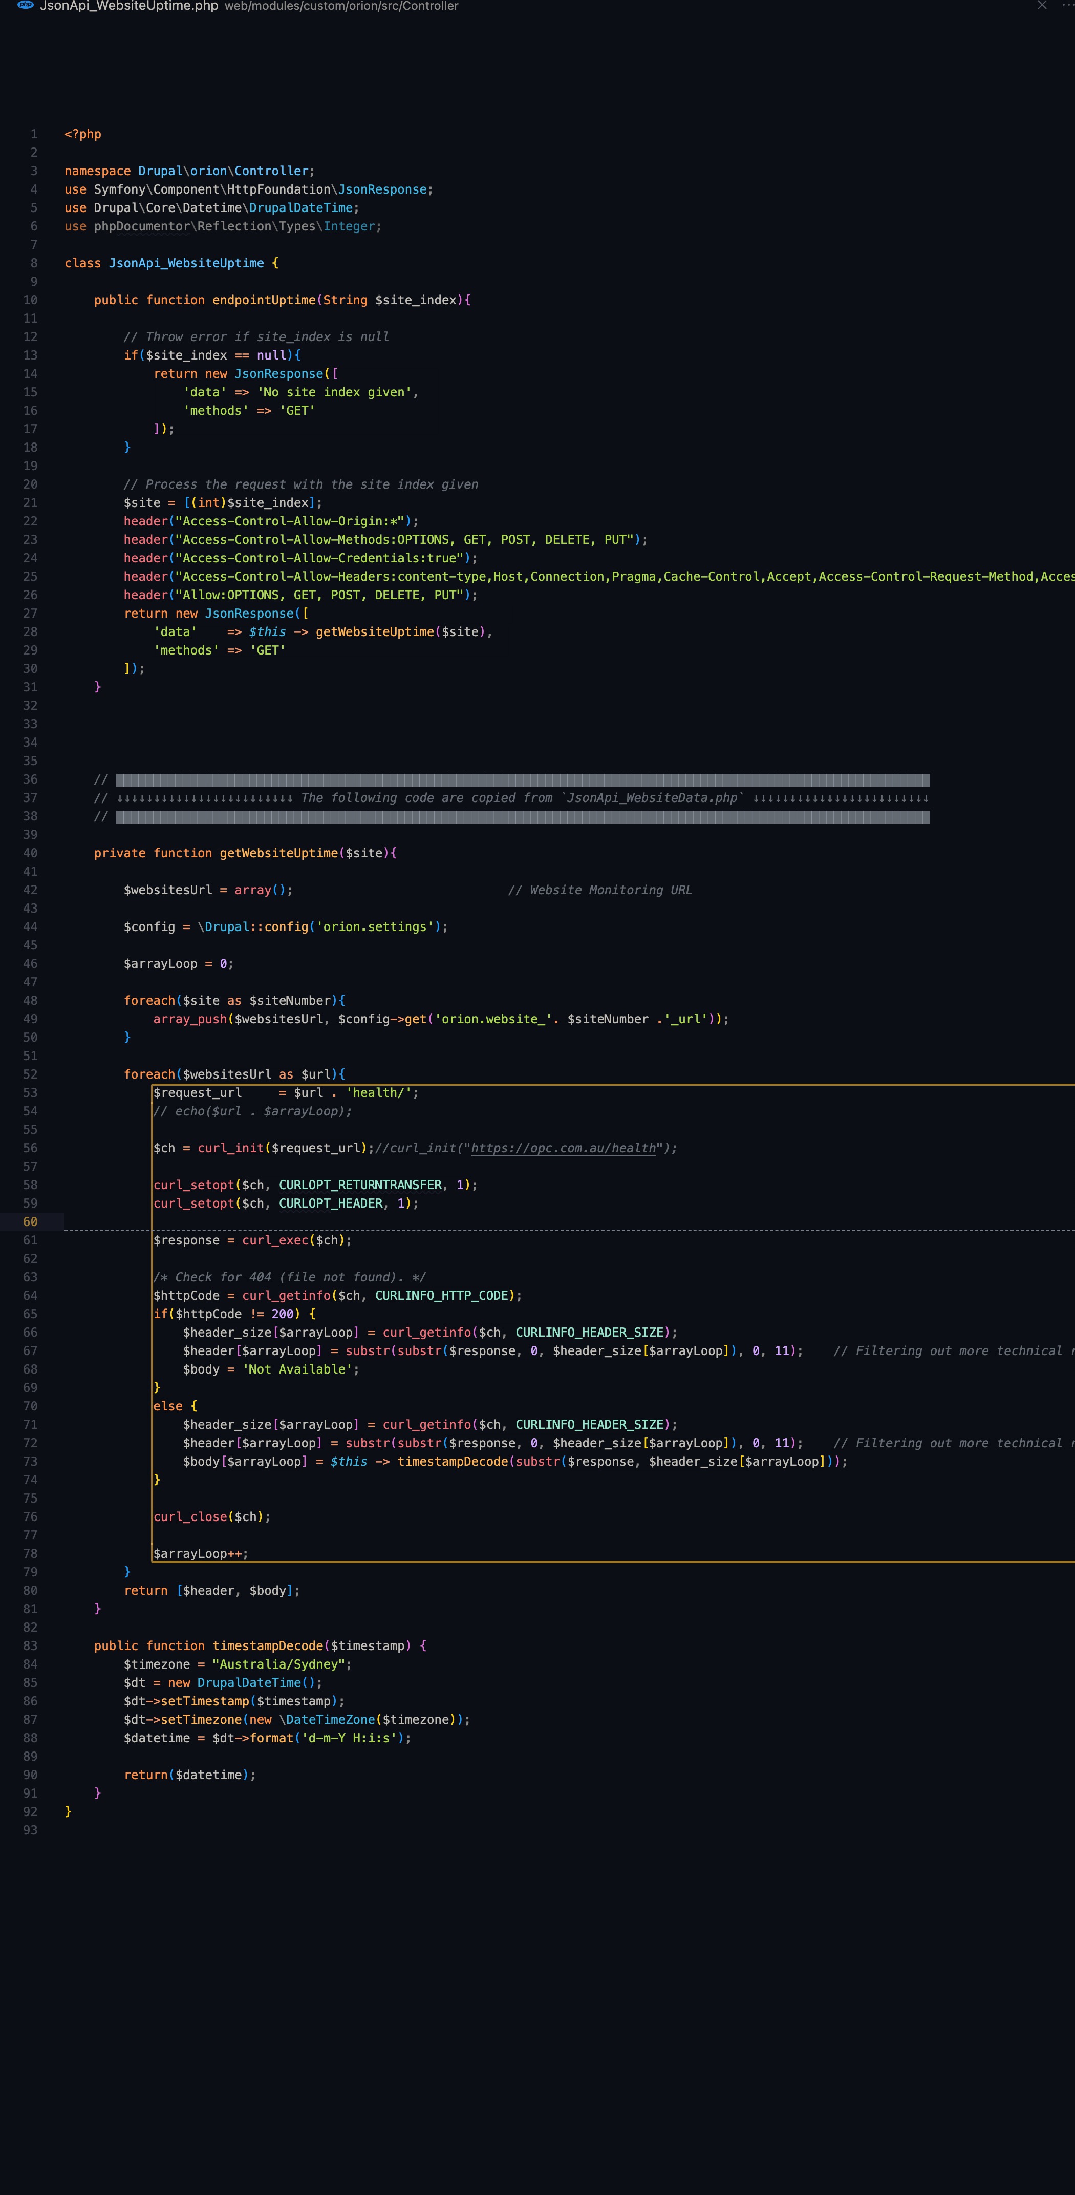The height and width of the screenshot is (2195, 1075).
Task: Click line number 1 in the gutter
Action: click(34, 134)
